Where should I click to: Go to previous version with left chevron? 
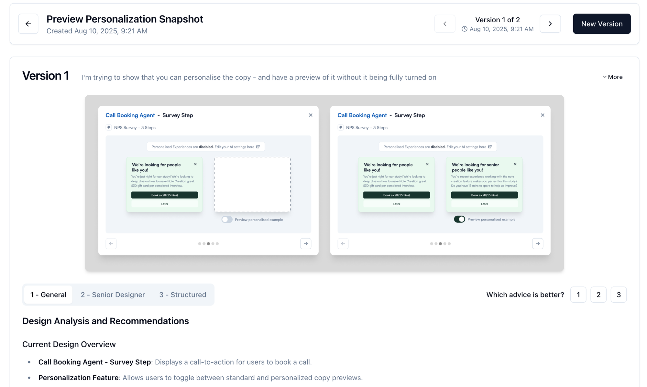click(445, 24)
